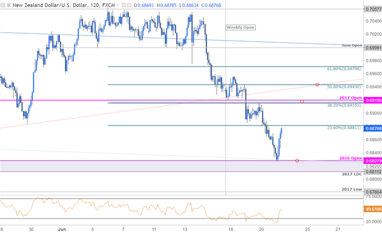This screenshot has width=382, height=232.
Task: Click the 0.67804 price label
Action: [373, 192]
